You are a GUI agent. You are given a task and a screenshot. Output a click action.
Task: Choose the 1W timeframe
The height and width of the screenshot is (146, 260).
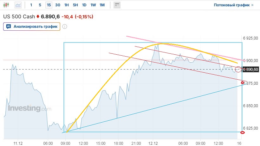93,5
